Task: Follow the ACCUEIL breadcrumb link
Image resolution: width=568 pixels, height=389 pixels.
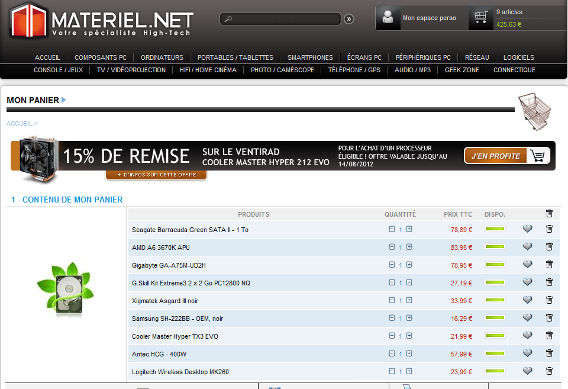Action: pyautogui.click(x=19, y=123)
